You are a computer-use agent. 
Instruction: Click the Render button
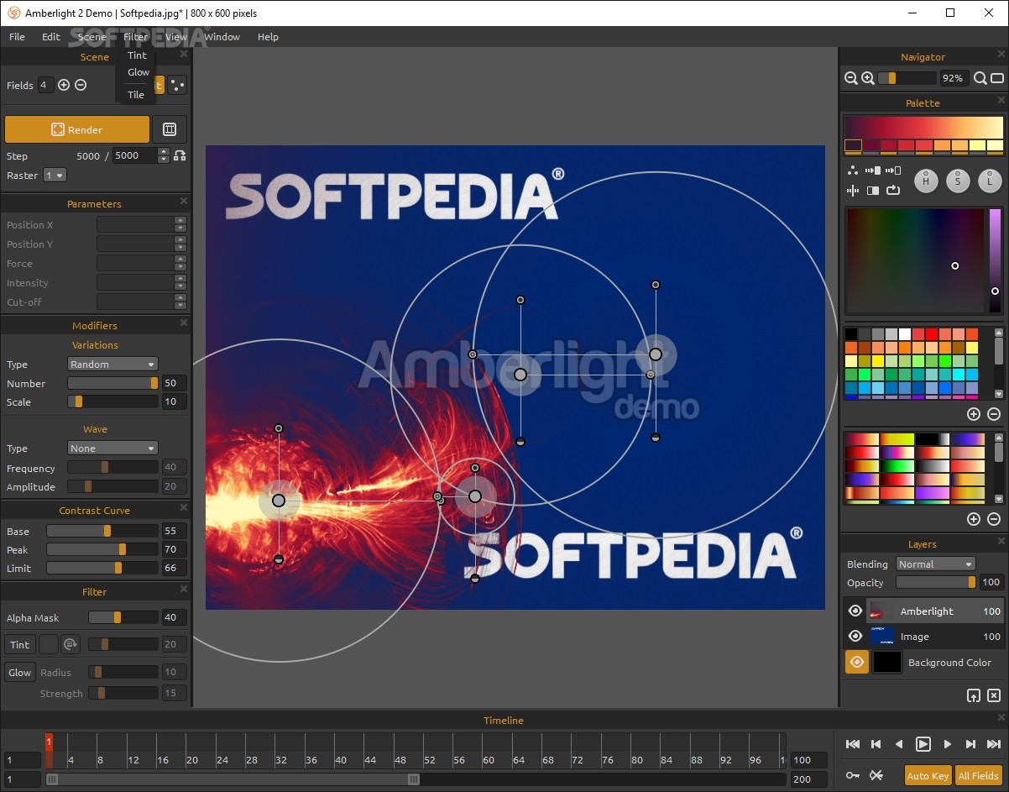point(77,129)
